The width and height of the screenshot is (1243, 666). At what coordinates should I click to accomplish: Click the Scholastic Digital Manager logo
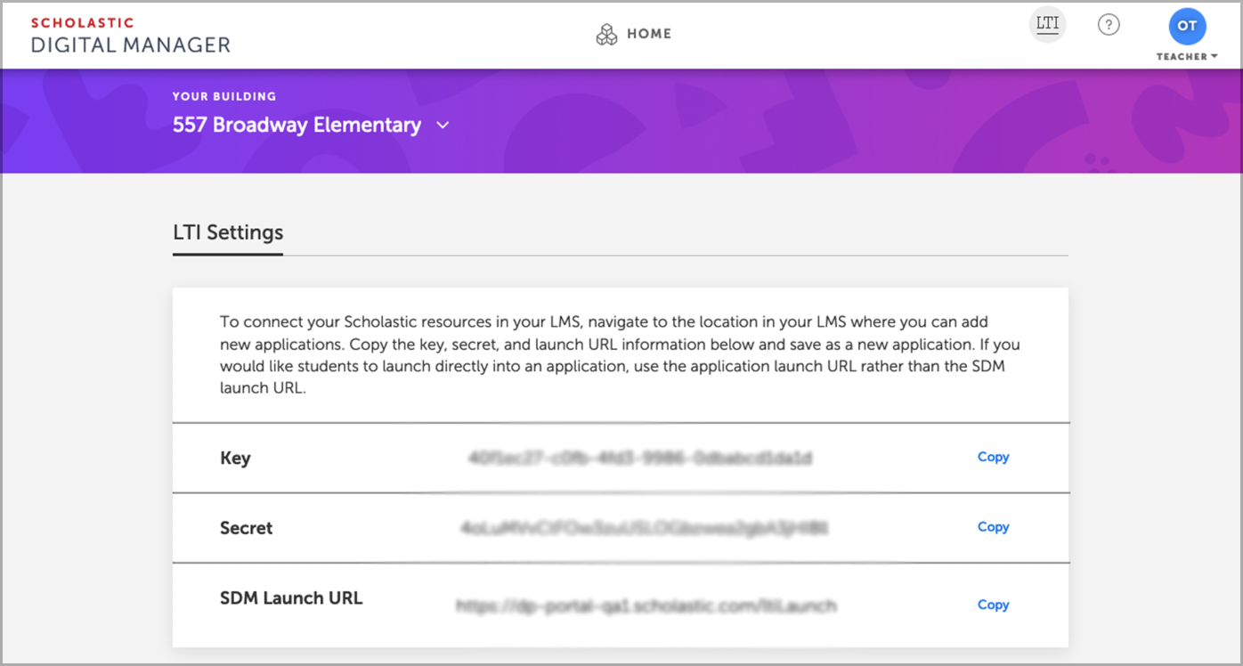click(130, 35)
